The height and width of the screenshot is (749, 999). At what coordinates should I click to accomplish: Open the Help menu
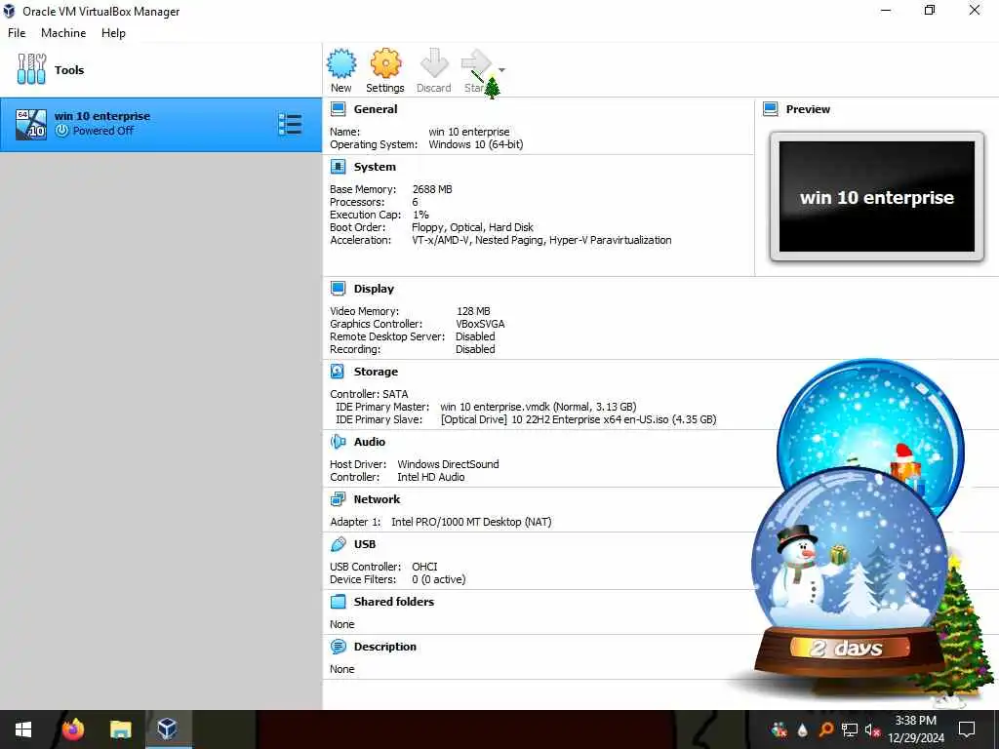pos(113,33)
